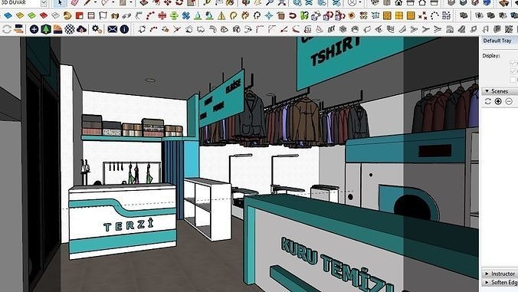Click the green cross plus icon

click(x=174, y=15)
